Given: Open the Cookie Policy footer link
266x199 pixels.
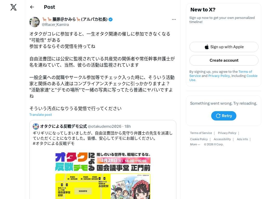Looking at the screenshot, I should 199,139.
